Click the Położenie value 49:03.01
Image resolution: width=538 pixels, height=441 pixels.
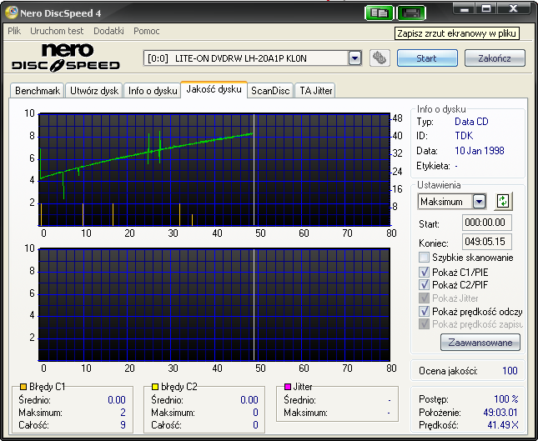point(500,412)
